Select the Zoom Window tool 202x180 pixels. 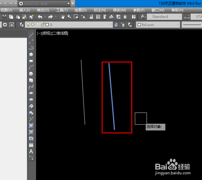76,17
